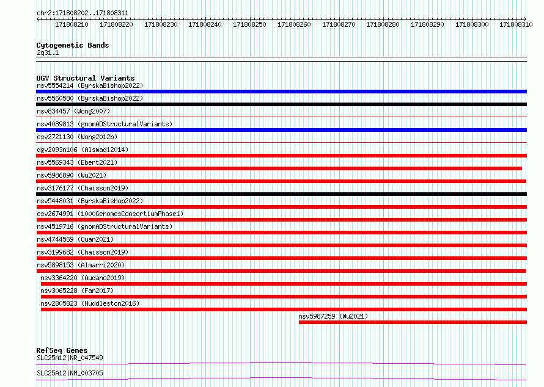Open variant nsv5554214 (ByrskaBishop2022) label
The width and height of the screenshot is (544, 387).
(90, 85)
